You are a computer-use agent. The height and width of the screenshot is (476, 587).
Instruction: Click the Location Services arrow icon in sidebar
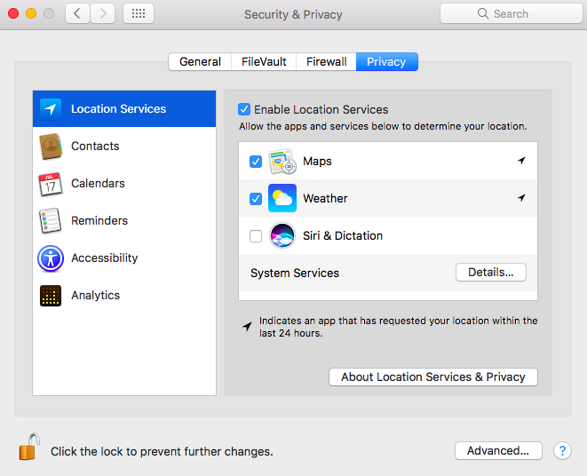[51, 109]
